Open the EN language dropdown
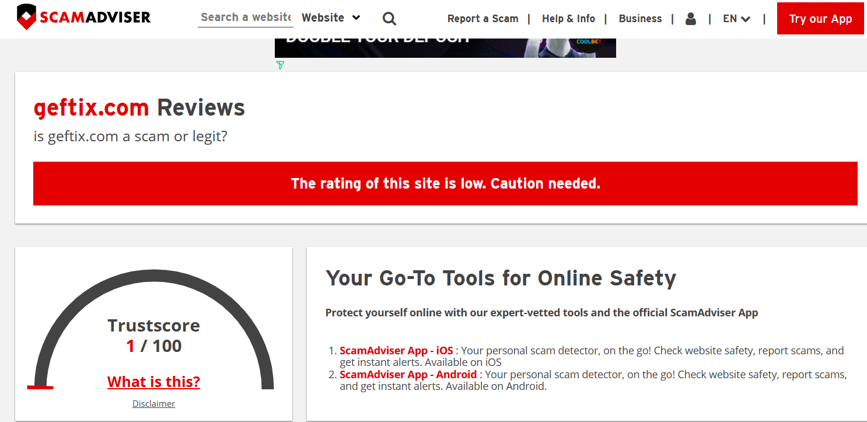Screen dimensions: 867x422 (736, 19)
